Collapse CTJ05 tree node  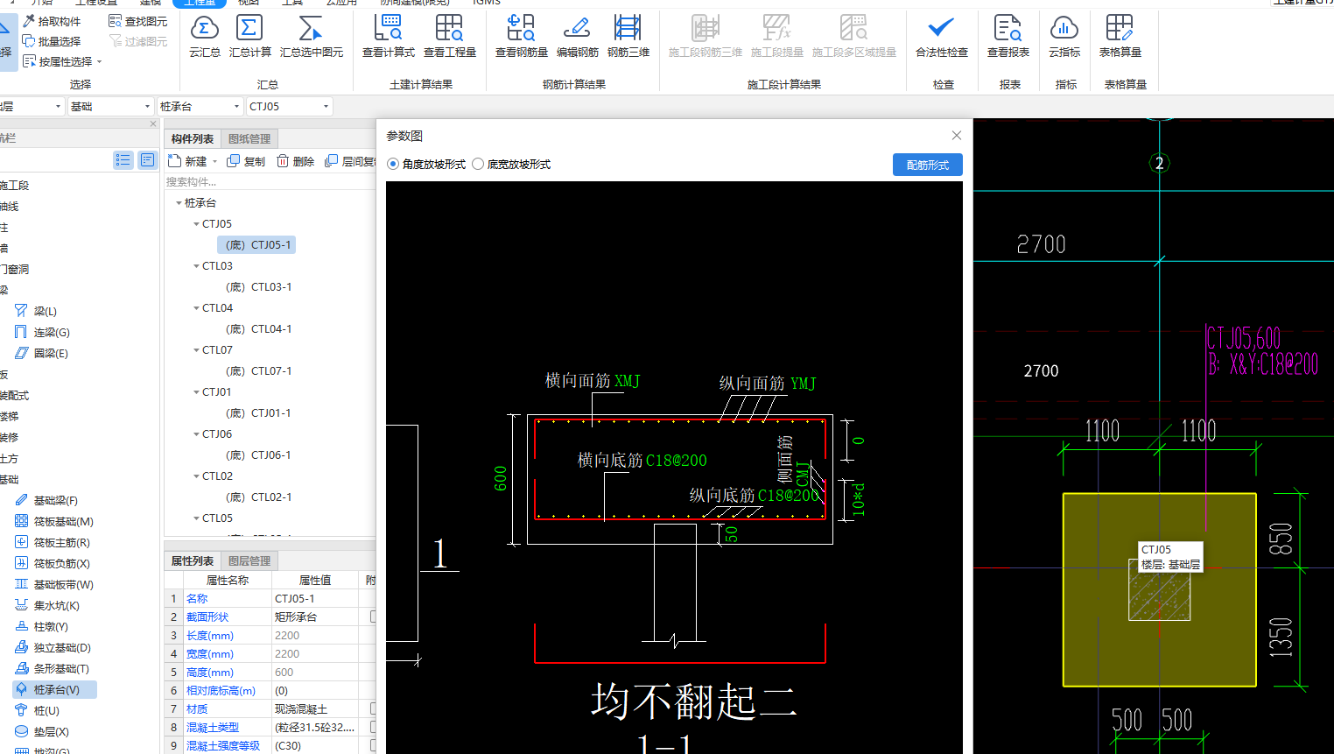(196, 224)
